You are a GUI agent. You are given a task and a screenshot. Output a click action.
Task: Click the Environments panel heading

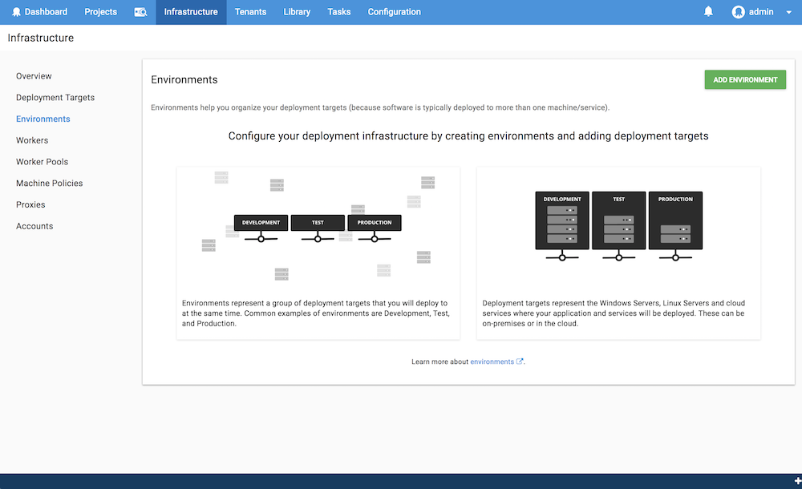click(184, 80)
